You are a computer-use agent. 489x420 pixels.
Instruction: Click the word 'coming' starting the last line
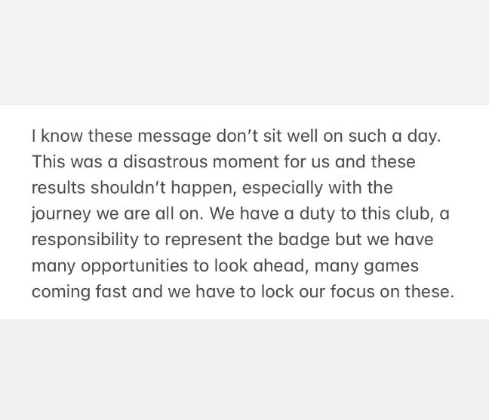point(61,293)
